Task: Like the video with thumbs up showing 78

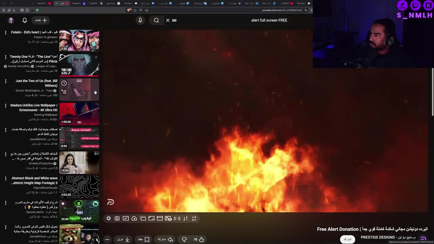Action: [x=199, y=239]
